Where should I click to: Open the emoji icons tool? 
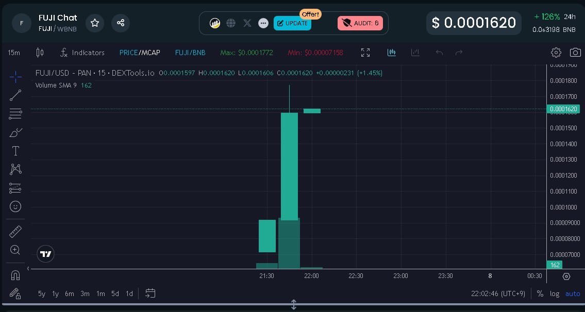point(15,206)
